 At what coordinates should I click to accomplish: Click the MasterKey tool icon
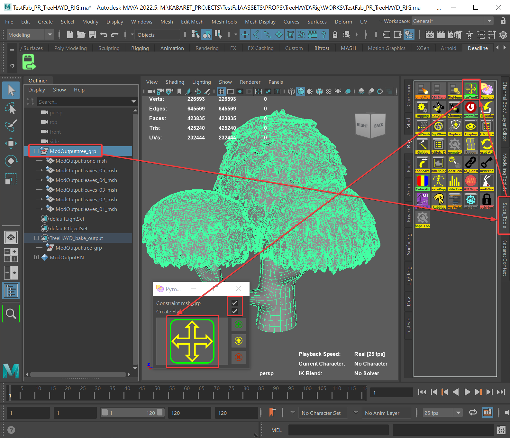click(x=487, y=164)
